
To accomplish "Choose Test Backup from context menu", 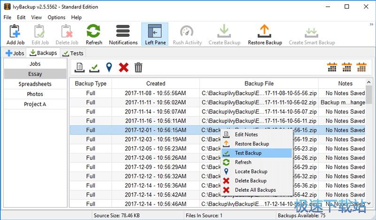I will pos(248,153).
